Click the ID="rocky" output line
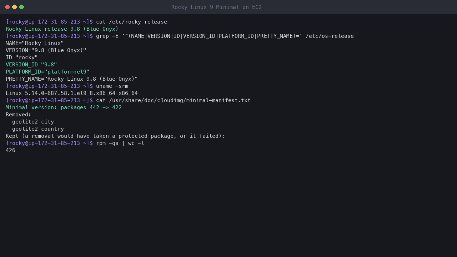The height and width of the screenshot is (257, 457). pyautogui.click(x=22, y=57)
